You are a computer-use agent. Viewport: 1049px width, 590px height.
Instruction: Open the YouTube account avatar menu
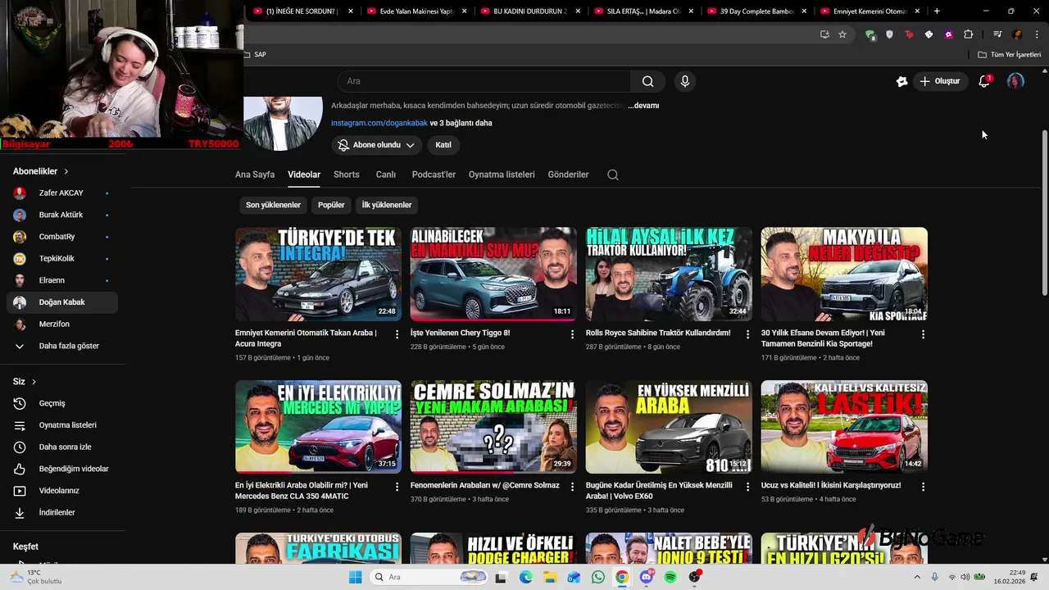point(1015,81)
